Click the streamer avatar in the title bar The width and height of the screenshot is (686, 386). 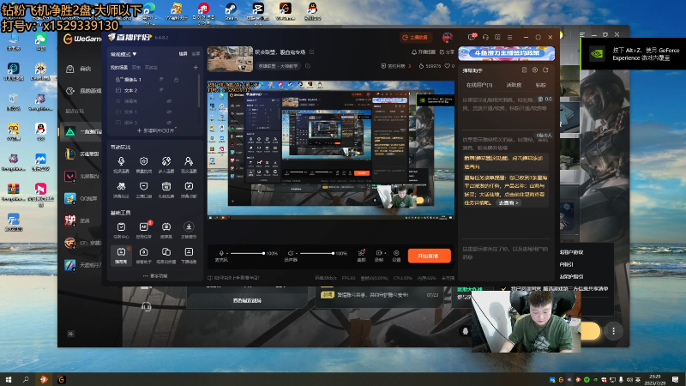click(447, 38)
